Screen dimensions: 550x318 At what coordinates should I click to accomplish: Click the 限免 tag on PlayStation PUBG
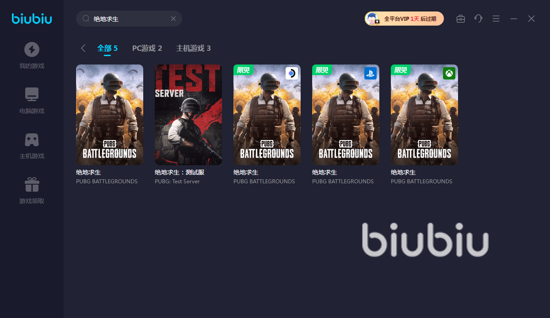click(322, 70)
